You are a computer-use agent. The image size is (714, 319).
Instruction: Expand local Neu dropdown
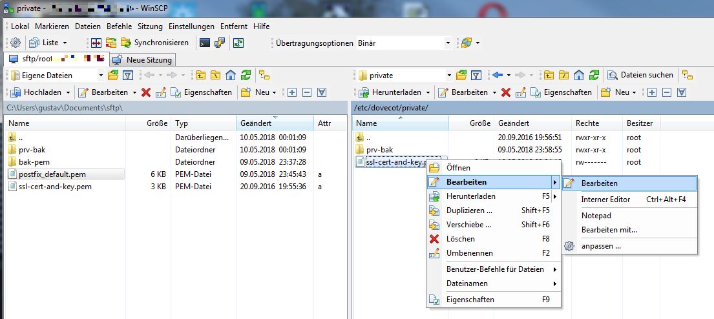pos(274,92)
